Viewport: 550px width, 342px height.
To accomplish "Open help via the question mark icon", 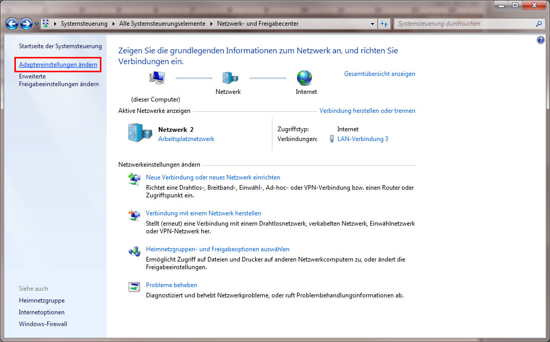I will click(x=540, y=39).
